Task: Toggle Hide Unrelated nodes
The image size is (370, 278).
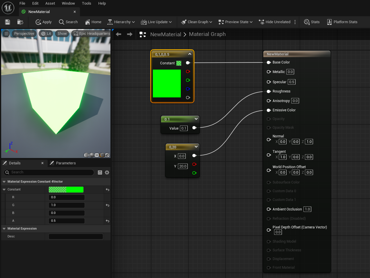Action: click(x=275, y=22)
